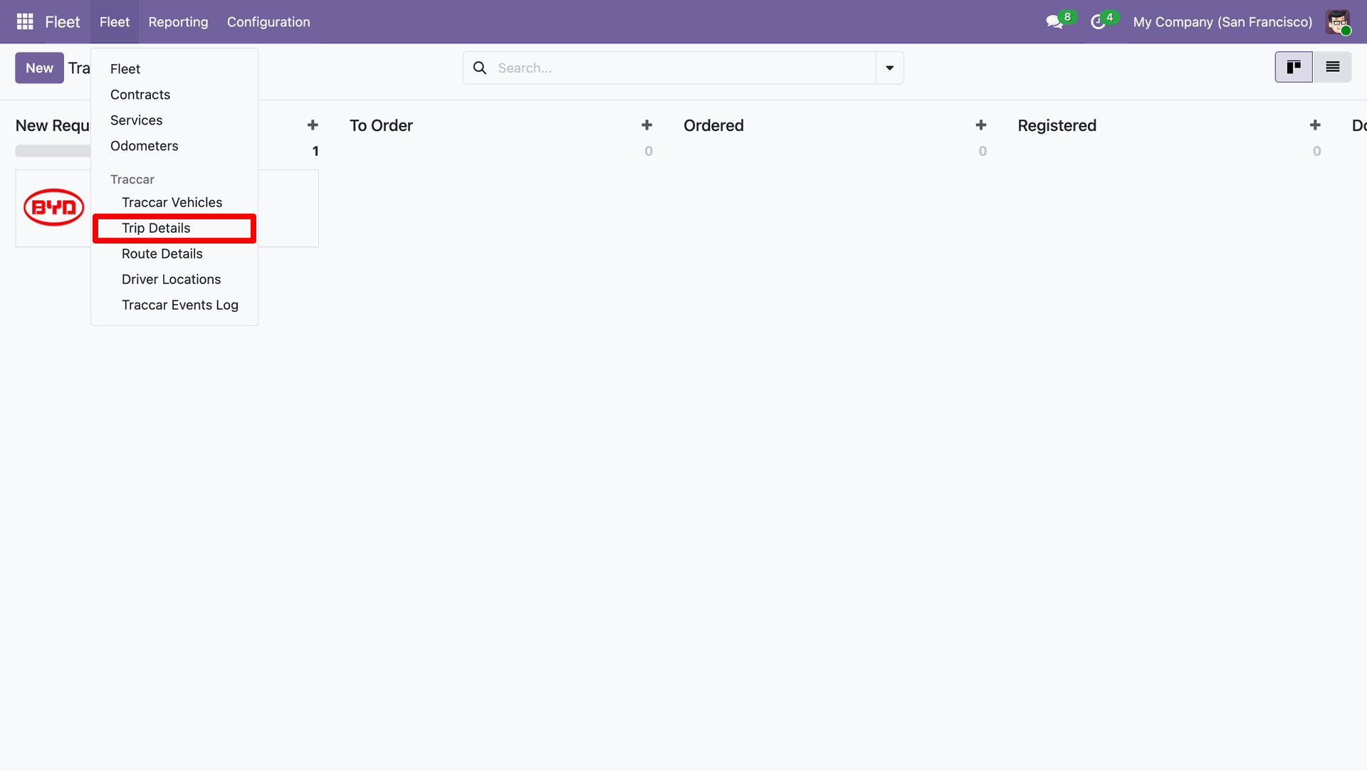The height and width of the screenshot is (771, 1367).
Task: Click the To Order column title
Action: 381,125
